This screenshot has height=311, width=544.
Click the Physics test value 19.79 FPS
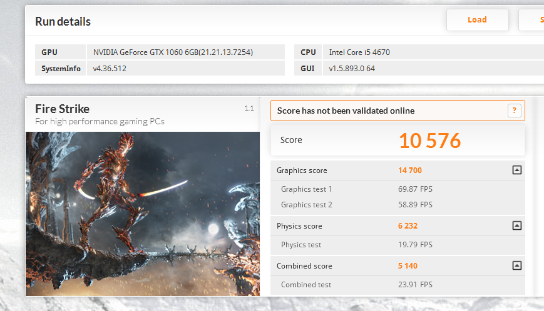[415, 245]
